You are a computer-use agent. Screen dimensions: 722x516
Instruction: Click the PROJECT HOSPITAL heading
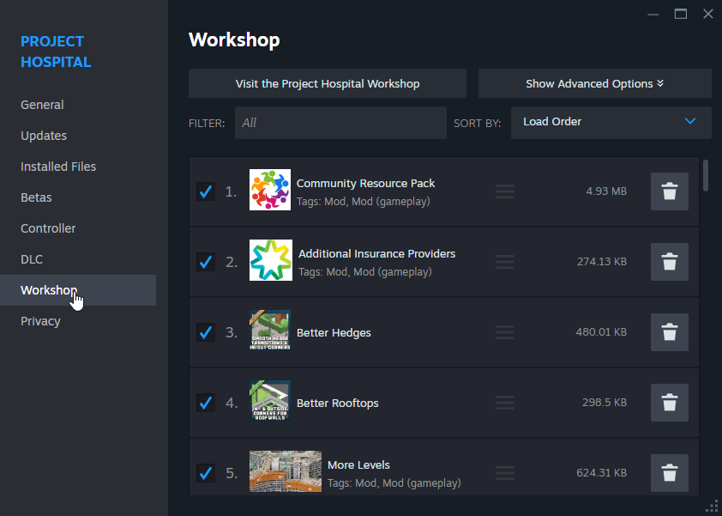coord(56,52)
